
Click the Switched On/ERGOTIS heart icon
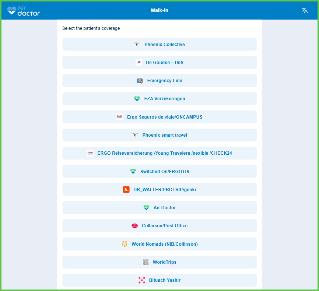pyautogui.click(x=133, y=171)
